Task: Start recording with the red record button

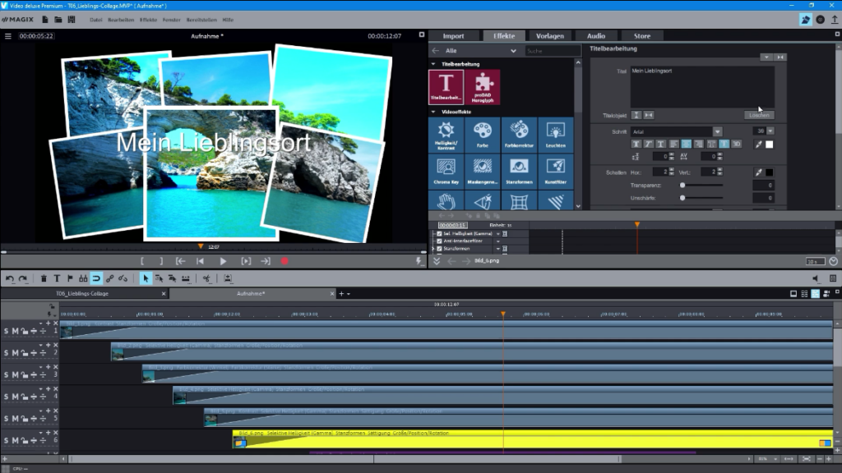Action: (x=285, y=261)
